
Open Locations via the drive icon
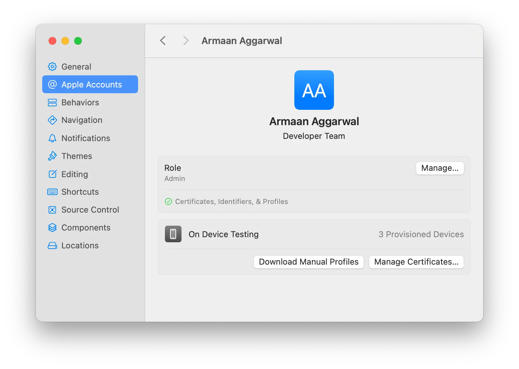(x=52, y=245)
